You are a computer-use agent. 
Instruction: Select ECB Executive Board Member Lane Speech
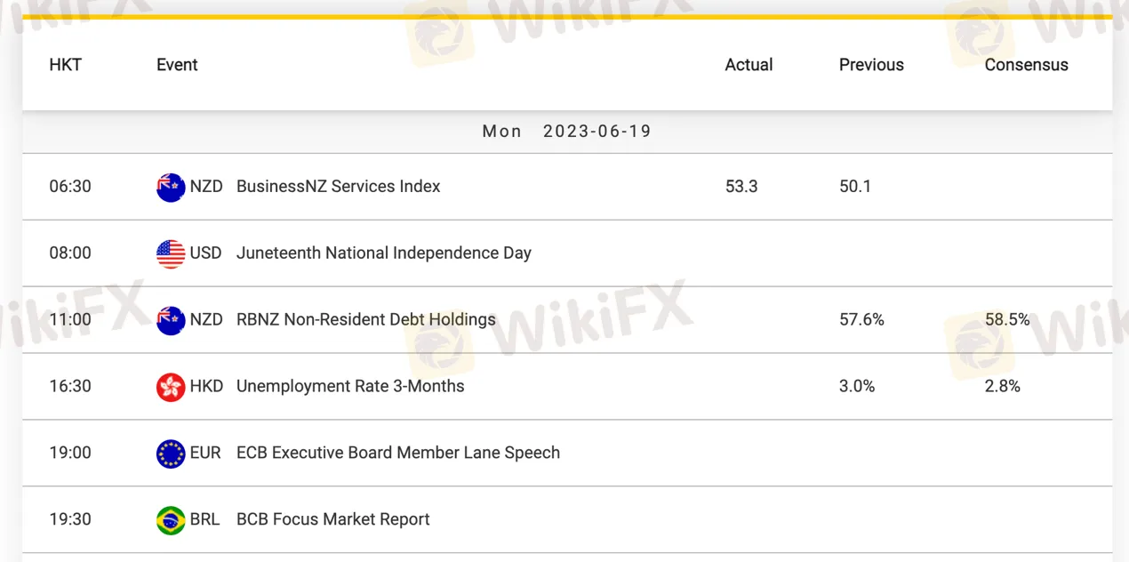[397, 454]
